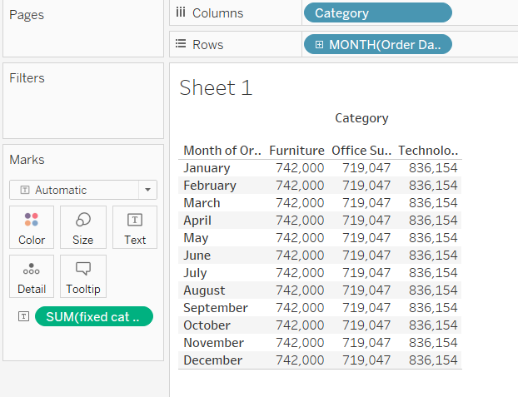Select the SUM(fixed cat..) green pill
This screenshot has width=518, height=397.
[x=94, y=316]
